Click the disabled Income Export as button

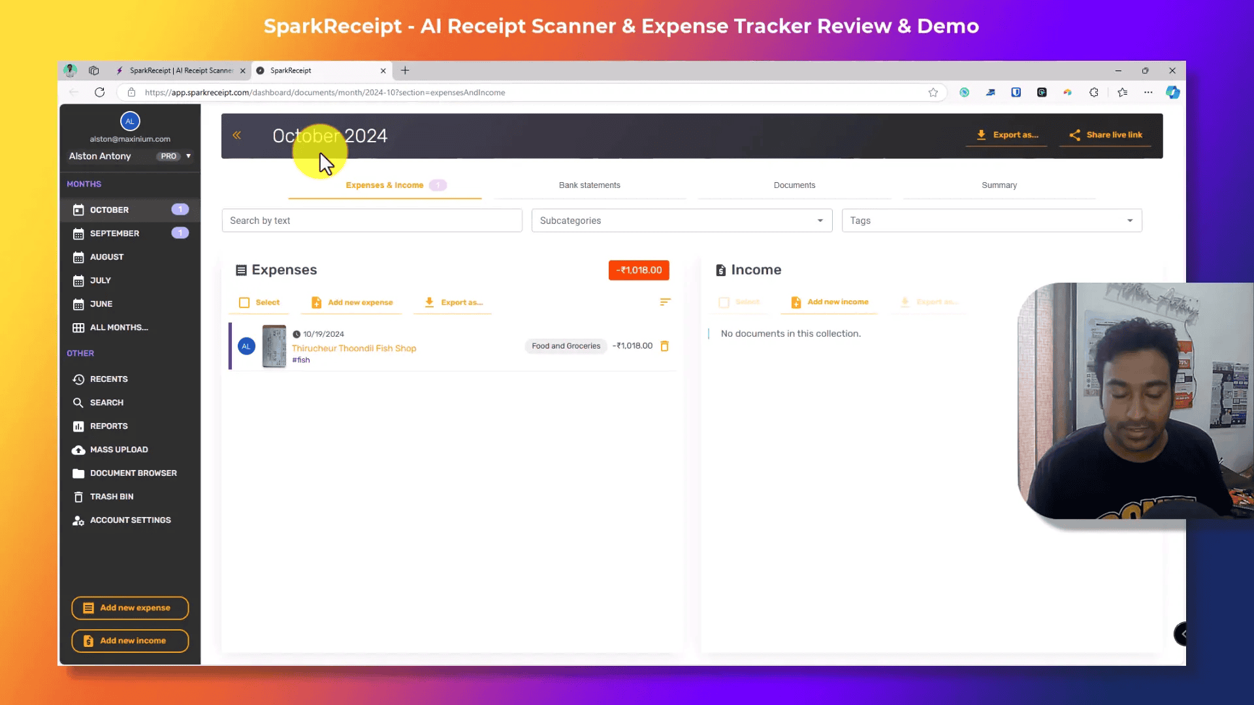(929, 302)
